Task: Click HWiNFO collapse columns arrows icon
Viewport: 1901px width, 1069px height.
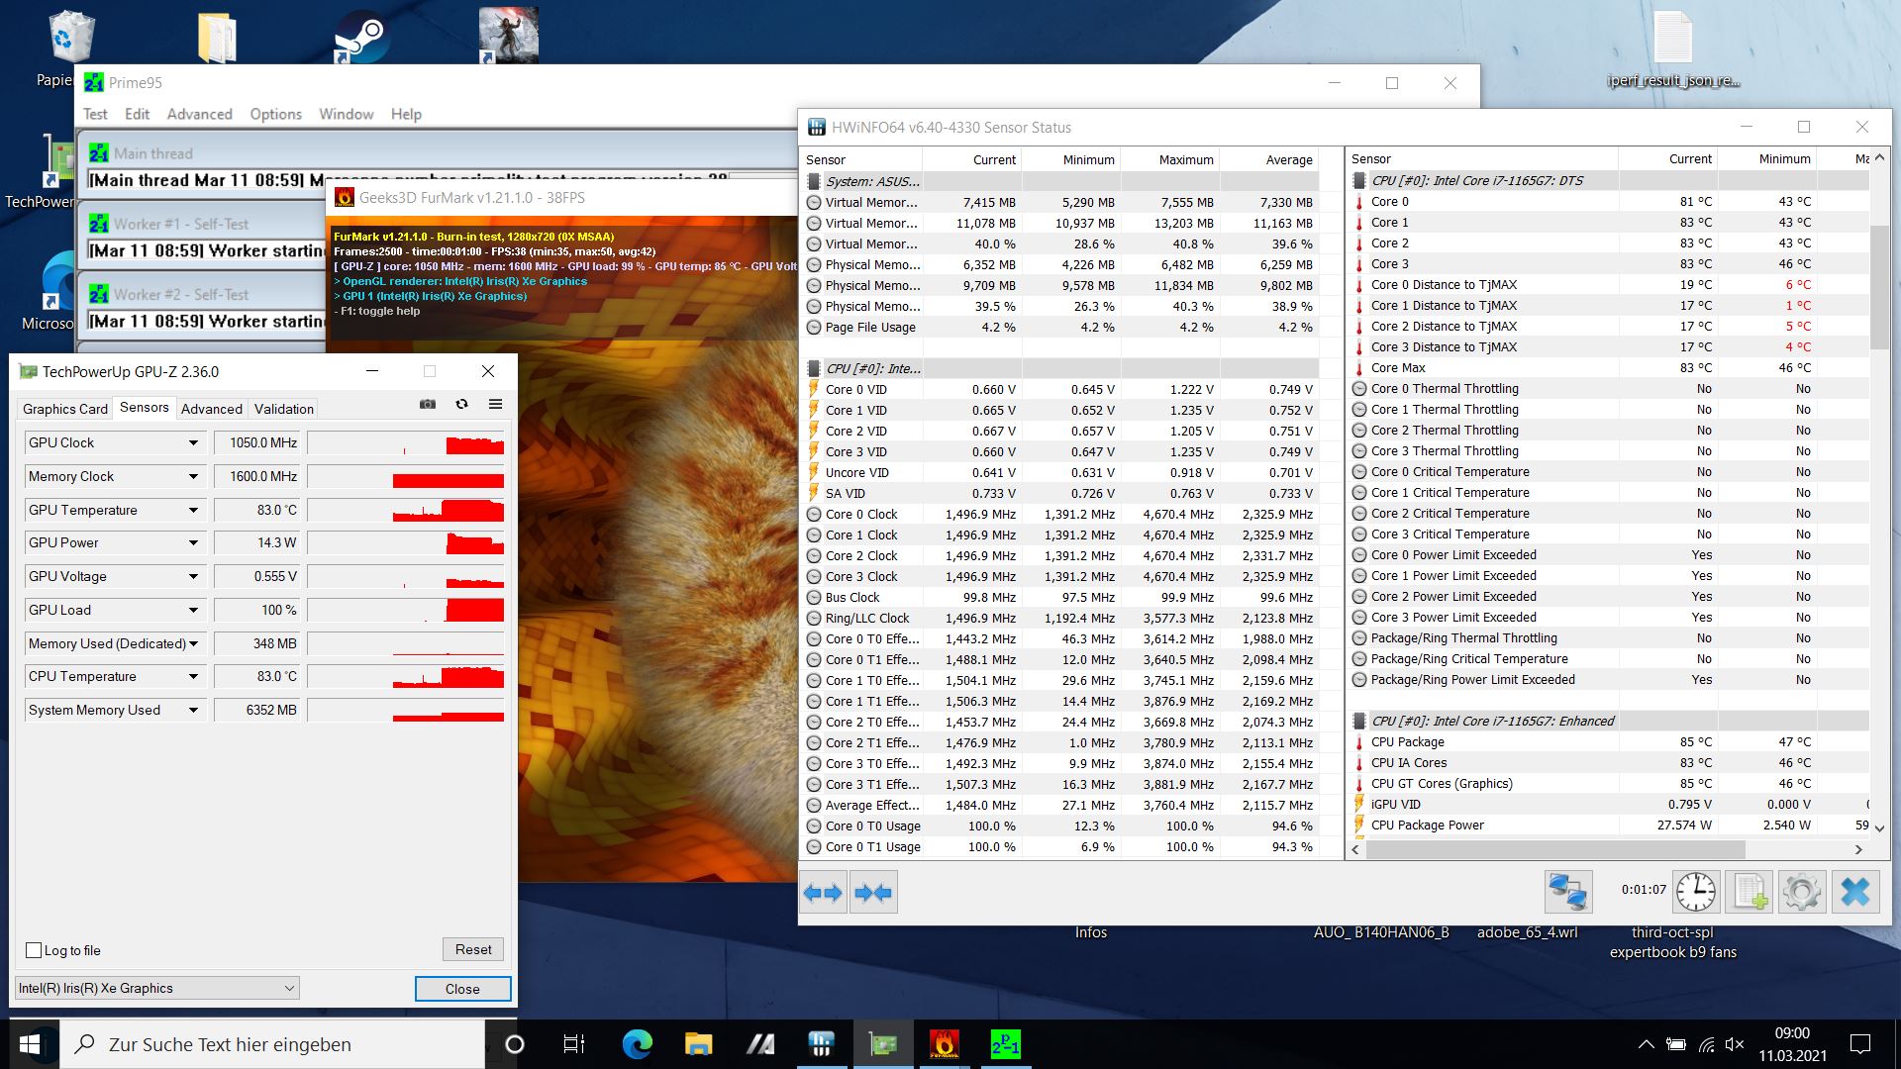Action: pyautogui.click(x=873, y=893)
